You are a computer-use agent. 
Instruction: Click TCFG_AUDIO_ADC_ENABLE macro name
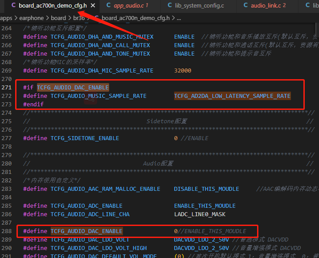86,206
